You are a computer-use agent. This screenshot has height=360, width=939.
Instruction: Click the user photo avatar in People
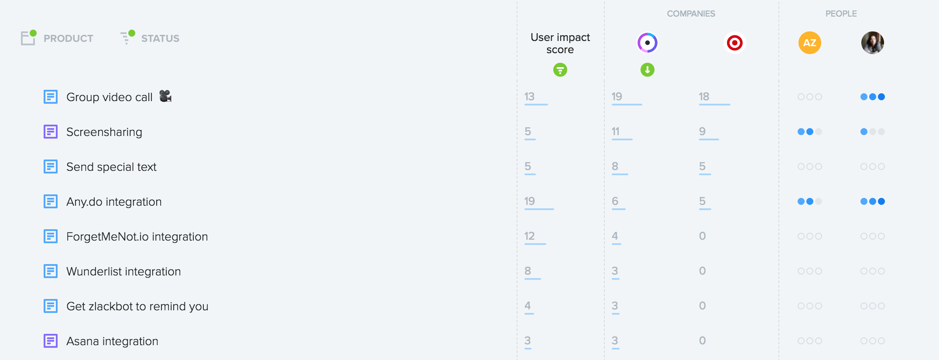tap(873, 43)
